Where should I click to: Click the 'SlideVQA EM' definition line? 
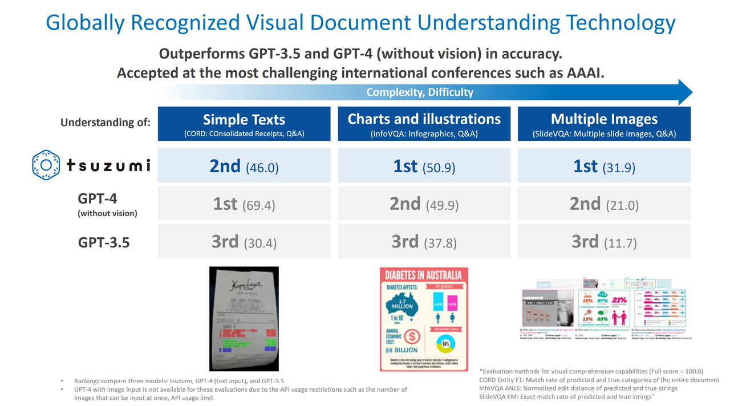(x=566, y=397)
